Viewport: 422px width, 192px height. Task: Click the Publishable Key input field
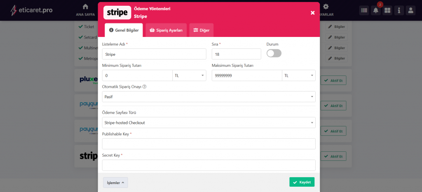[209, 144]
